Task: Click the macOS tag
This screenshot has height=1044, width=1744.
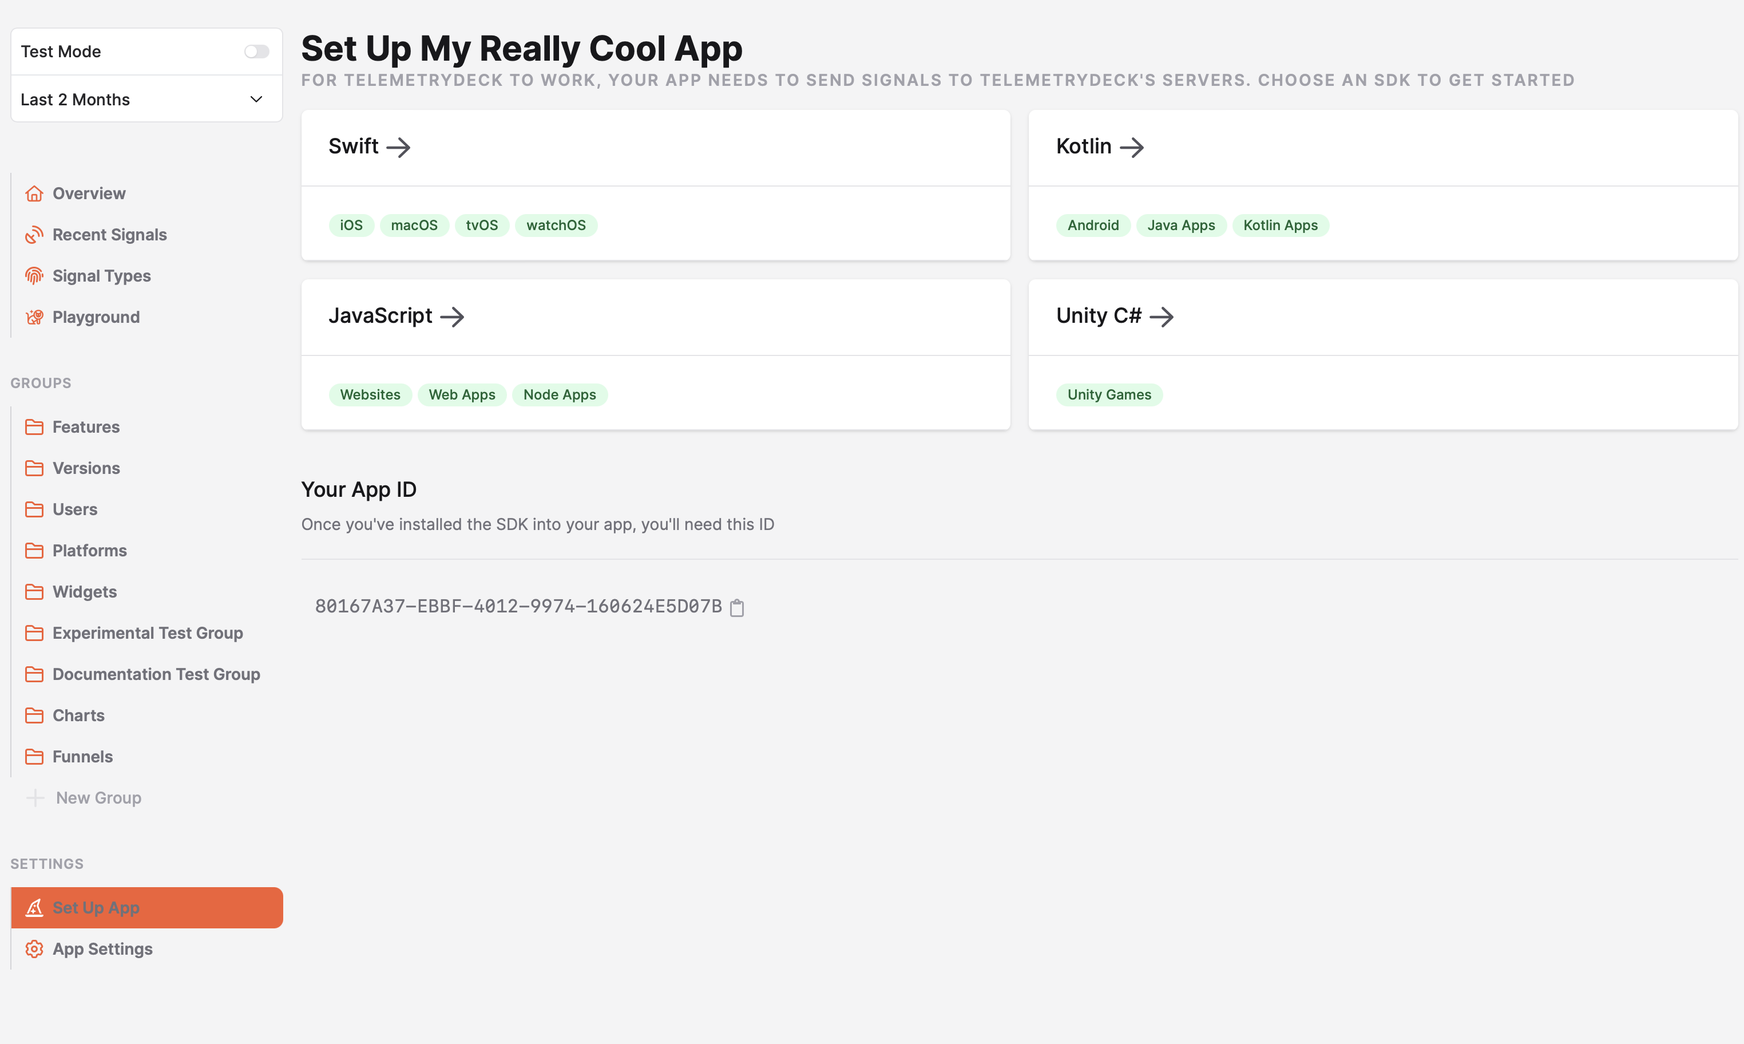Action: click(414, 225)
